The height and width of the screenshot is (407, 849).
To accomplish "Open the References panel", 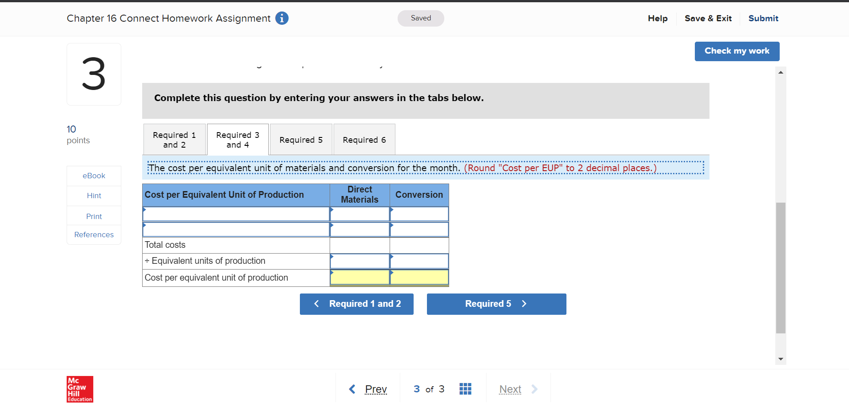I will [x=94, y=235].
